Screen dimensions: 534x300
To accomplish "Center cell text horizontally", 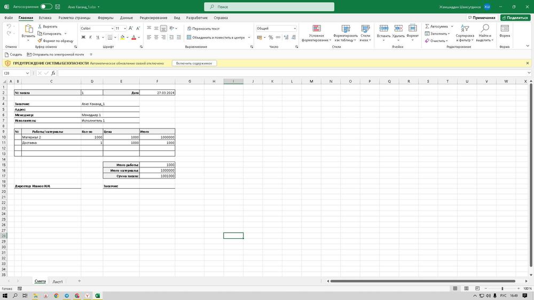I will (x=156, y=37).
